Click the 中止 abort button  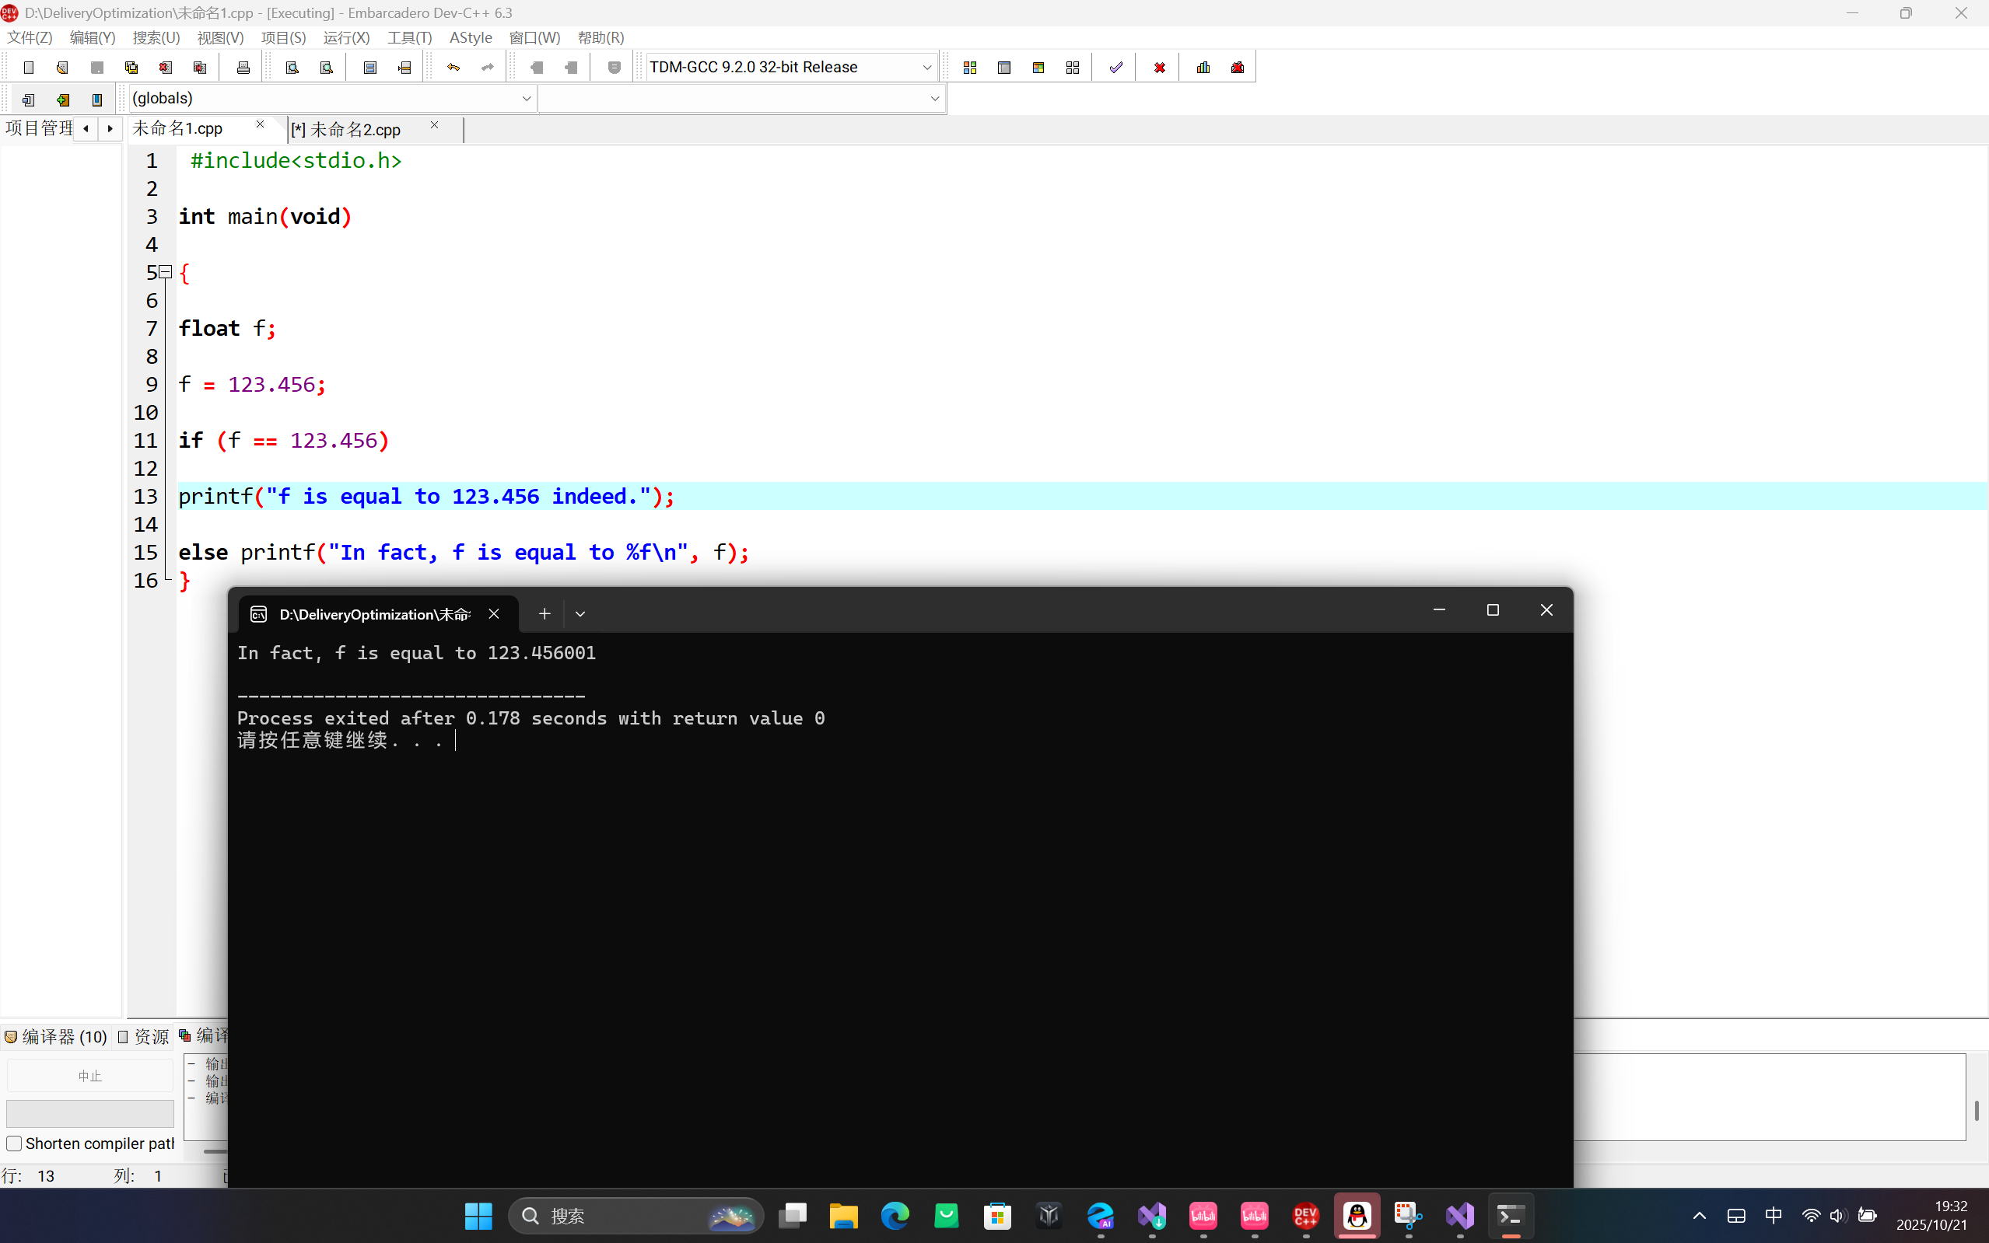(89, 1076)
